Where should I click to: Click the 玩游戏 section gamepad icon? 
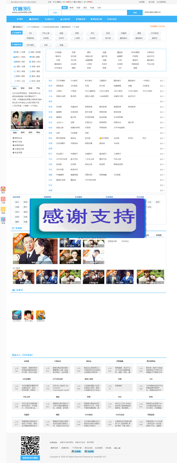point(13,290)
